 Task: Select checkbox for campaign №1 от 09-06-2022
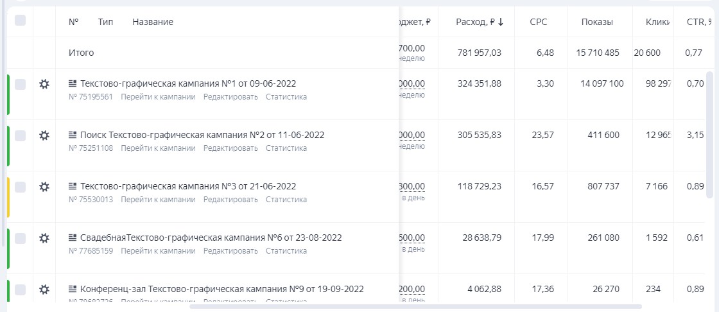pyautogui.click(x=20, y=84)
